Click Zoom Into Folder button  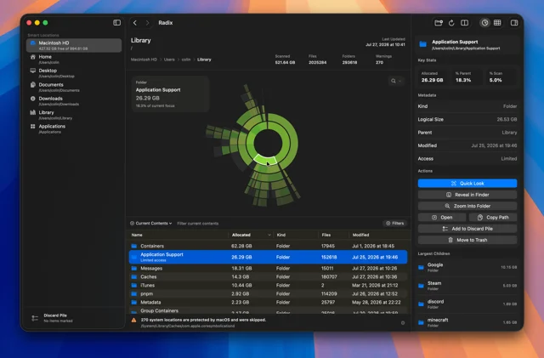[x=467, y=206]
